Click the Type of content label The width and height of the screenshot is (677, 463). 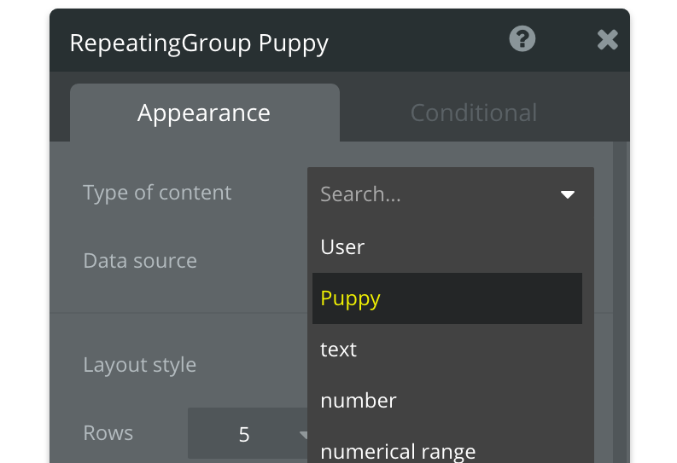click(157, 193)
